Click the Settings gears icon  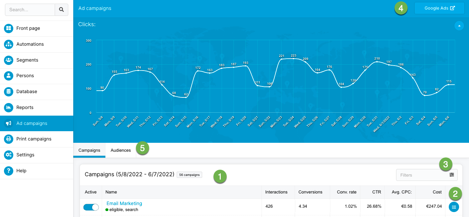9,155
